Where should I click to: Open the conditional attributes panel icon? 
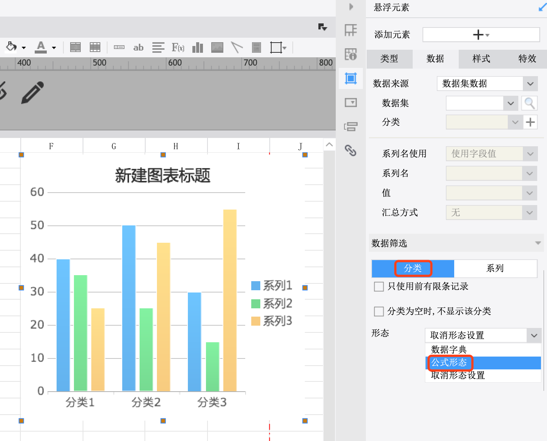pos(351,127)
